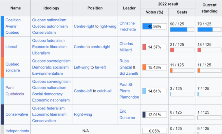Open the Christine Fréchette leader page
222x134 pixels.
click(x=127, y=26)
